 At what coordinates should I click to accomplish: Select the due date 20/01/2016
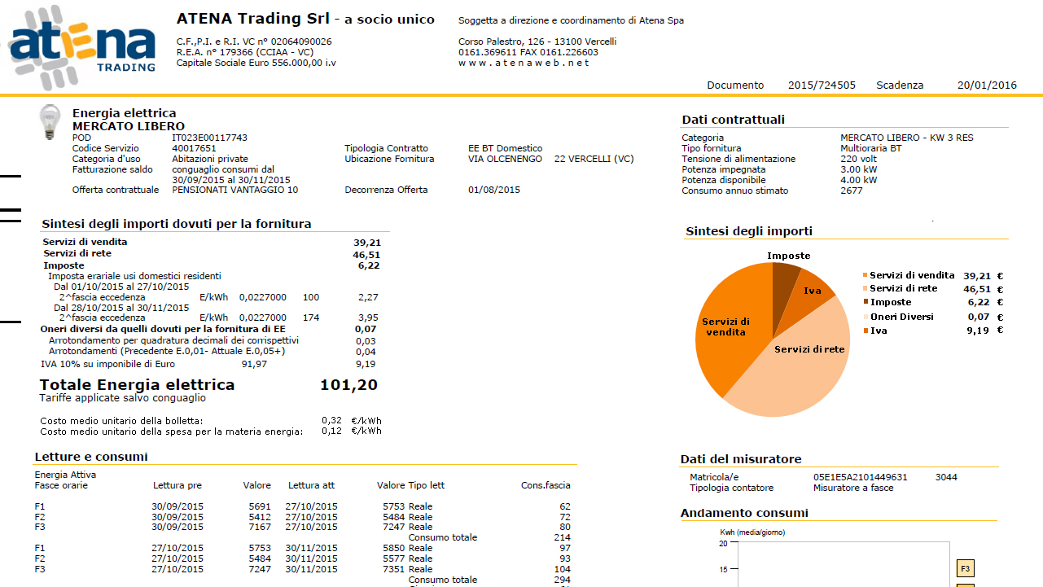(x=987, y=85)
